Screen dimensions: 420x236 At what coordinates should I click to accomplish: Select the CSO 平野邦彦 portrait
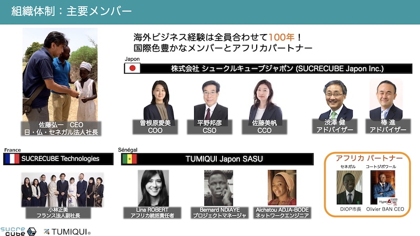[x=211, y=100]
